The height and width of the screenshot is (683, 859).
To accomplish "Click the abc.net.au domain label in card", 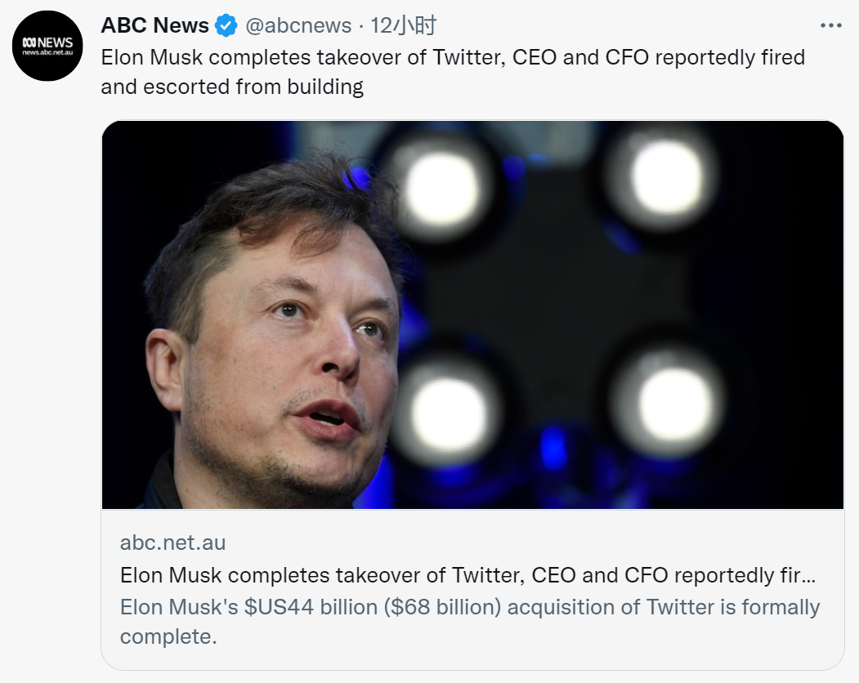I will click(172, 542).
